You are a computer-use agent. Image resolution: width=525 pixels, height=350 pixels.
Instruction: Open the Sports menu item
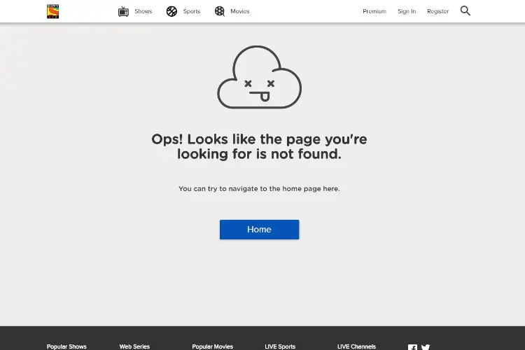click(192, 11)
